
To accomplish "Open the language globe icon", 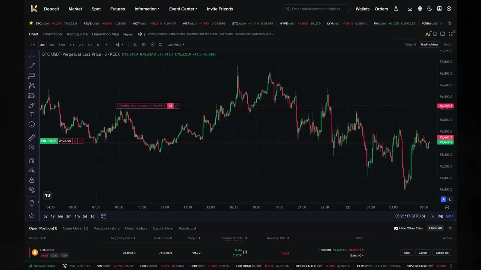I will tap(420, 9).
